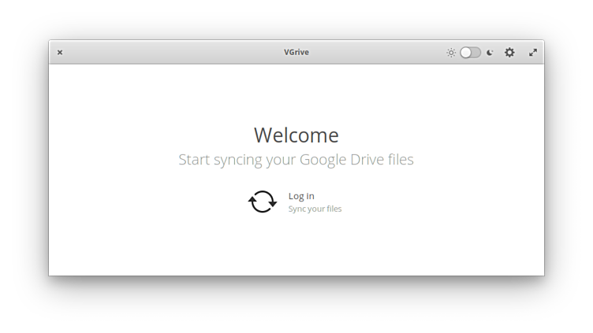The width and height of the screenshot is (593, 333).
Task: Toggle the dark mode switch
Action: (x=470, y=53)
